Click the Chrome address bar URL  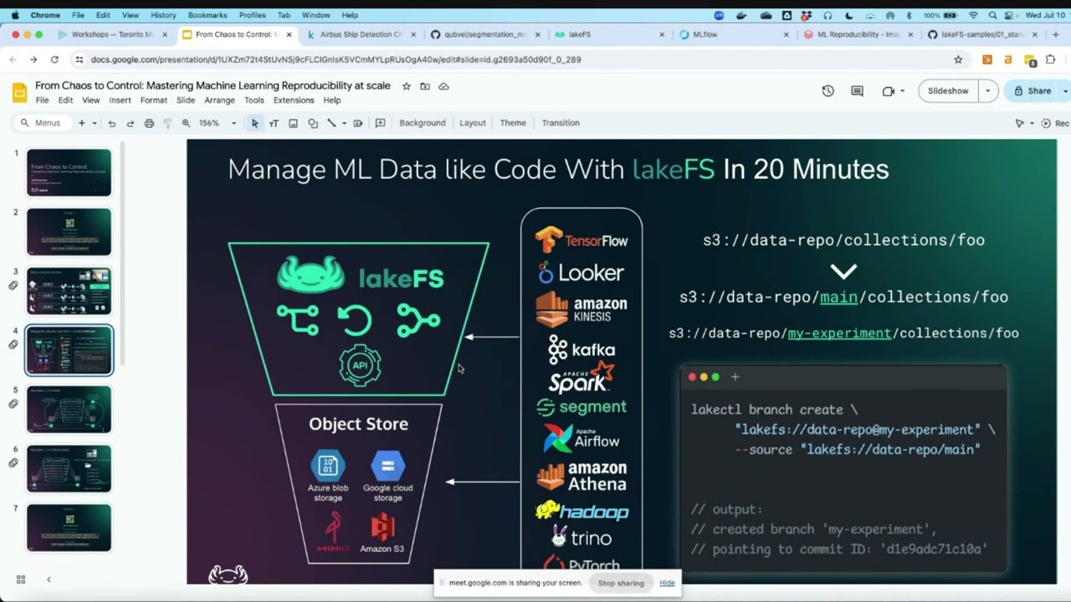(336, 59)
